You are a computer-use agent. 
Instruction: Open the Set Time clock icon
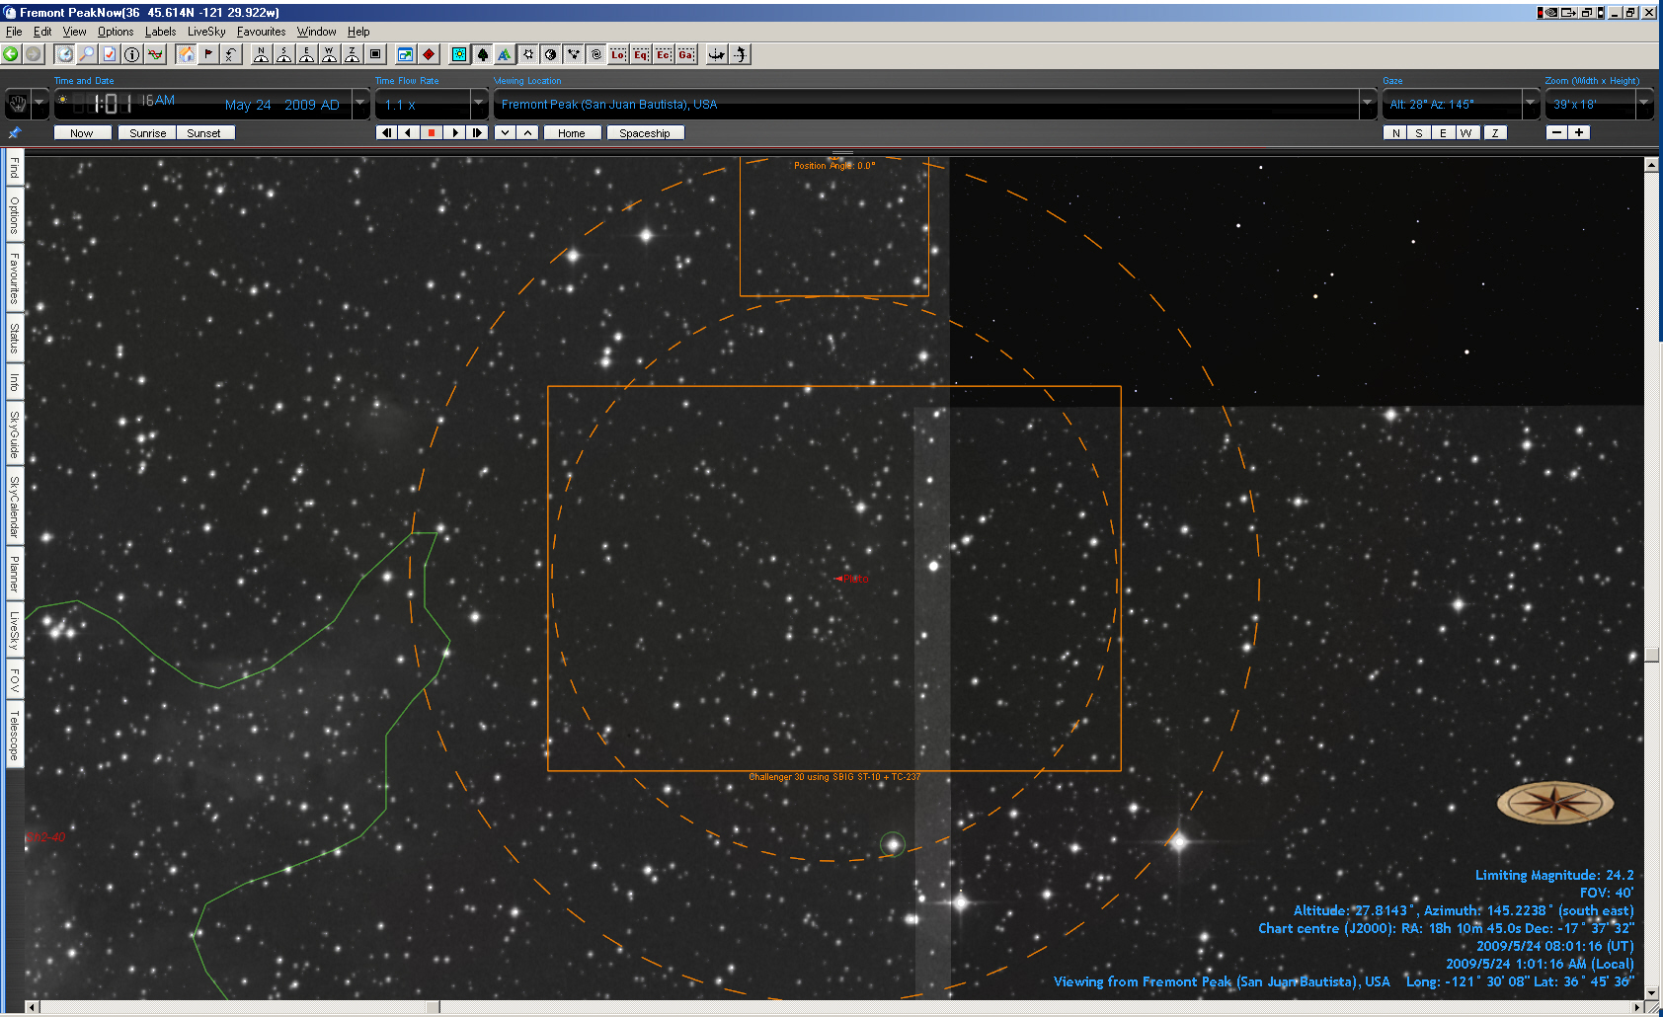pyautogui.click(x=65, y=54)
